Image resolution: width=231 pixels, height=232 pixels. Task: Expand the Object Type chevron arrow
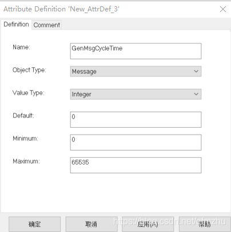[x=196, y=71]
